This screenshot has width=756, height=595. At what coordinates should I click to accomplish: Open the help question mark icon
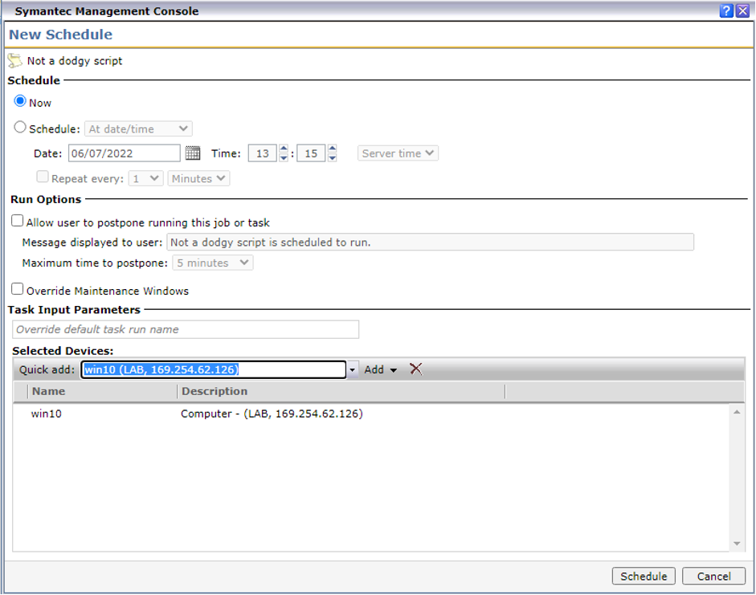point(726,10)
